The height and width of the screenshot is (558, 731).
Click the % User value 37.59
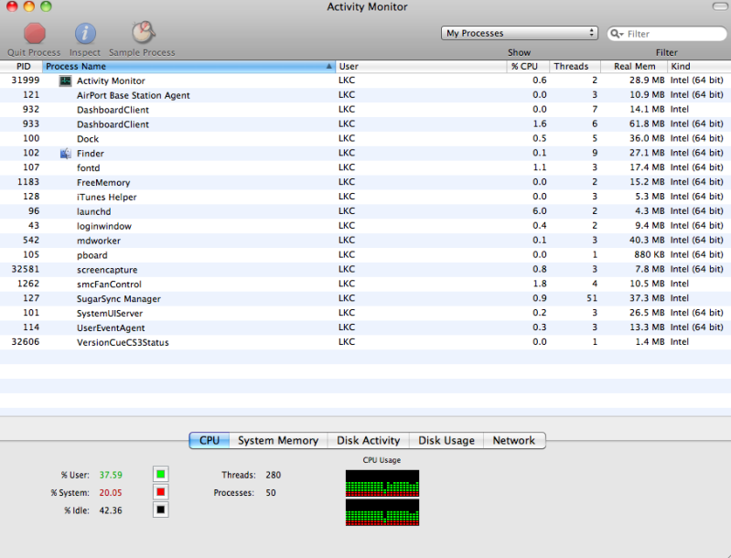tap(111, 475)
